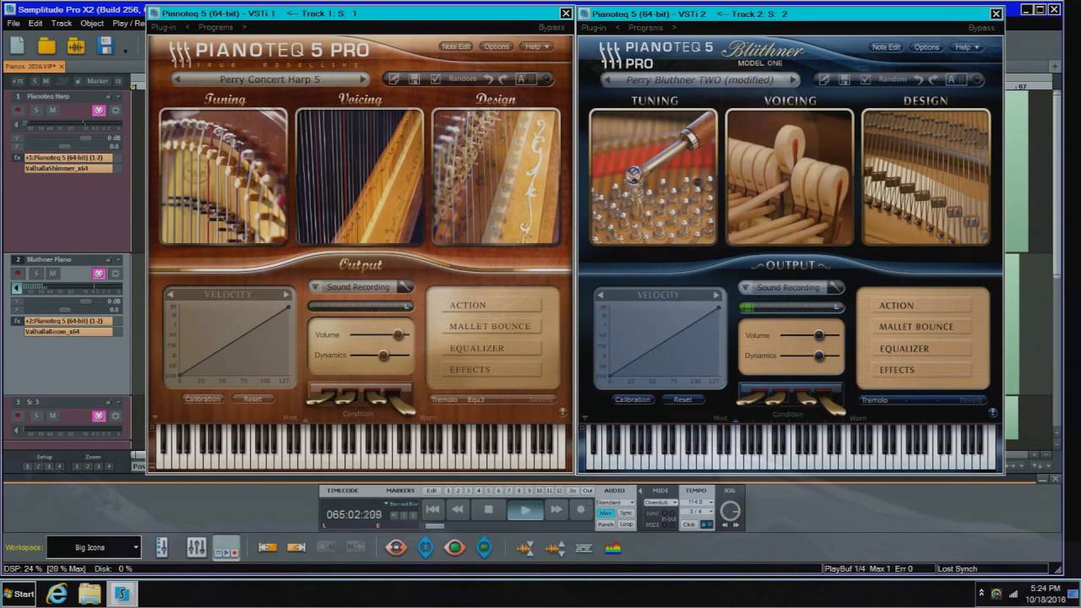Undo in the Harp Pianoteq window

tap(488, 79)
